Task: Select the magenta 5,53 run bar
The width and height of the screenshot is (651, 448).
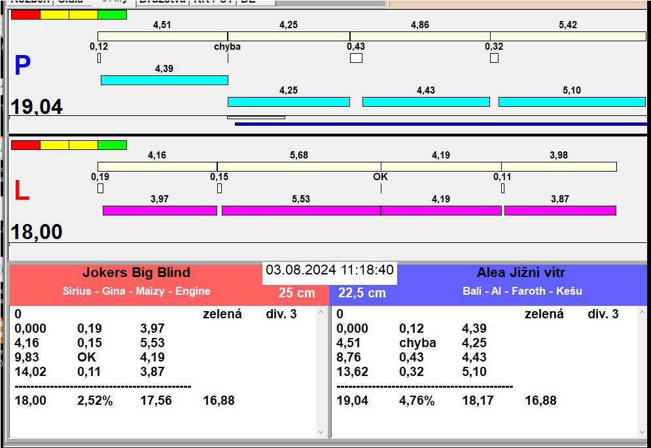Action: click(301, 210)
